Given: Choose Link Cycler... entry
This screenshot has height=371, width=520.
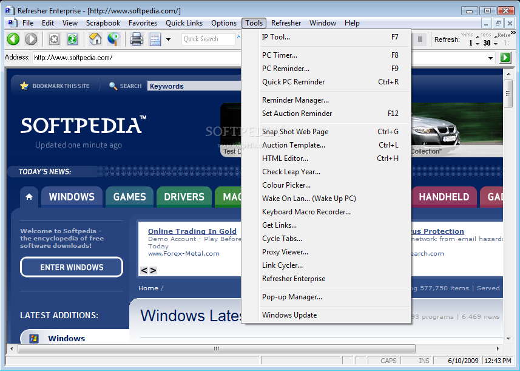Looking at the screenshot, I should click(x=326, y=265).
